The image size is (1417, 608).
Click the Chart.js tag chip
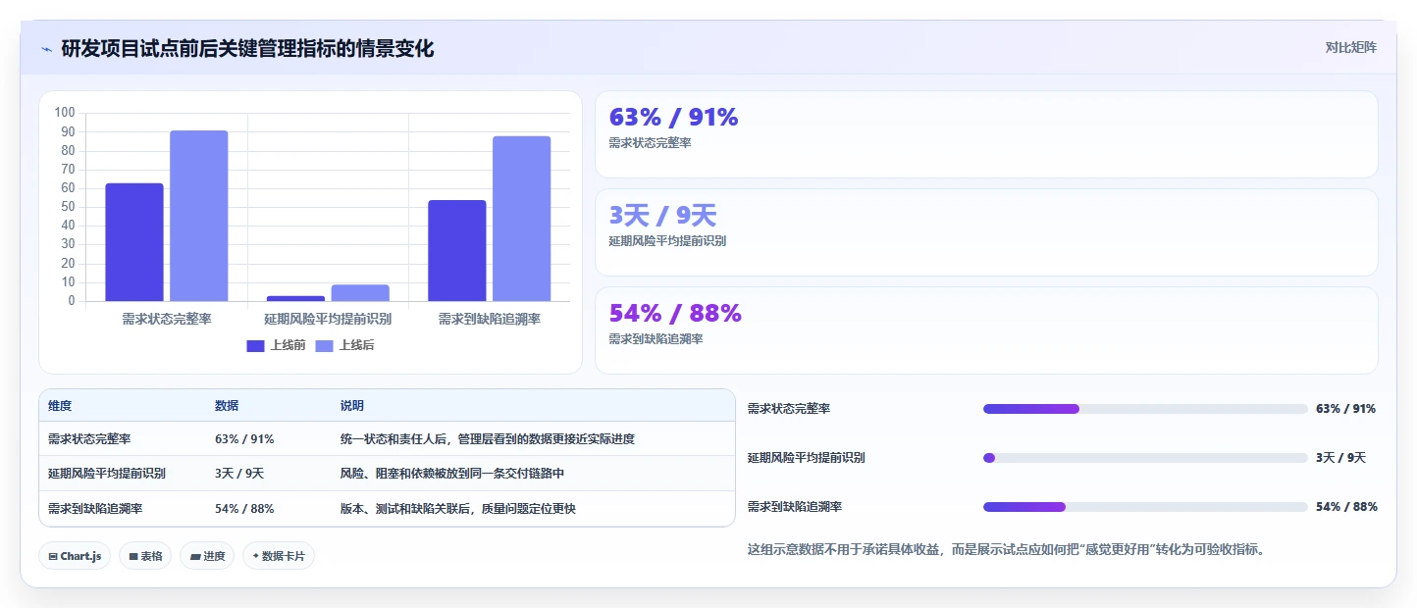[76, 556]
